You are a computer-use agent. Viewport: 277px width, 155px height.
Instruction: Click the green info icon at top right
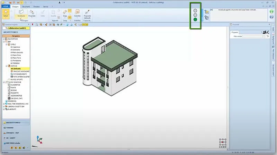coord(272,11)
